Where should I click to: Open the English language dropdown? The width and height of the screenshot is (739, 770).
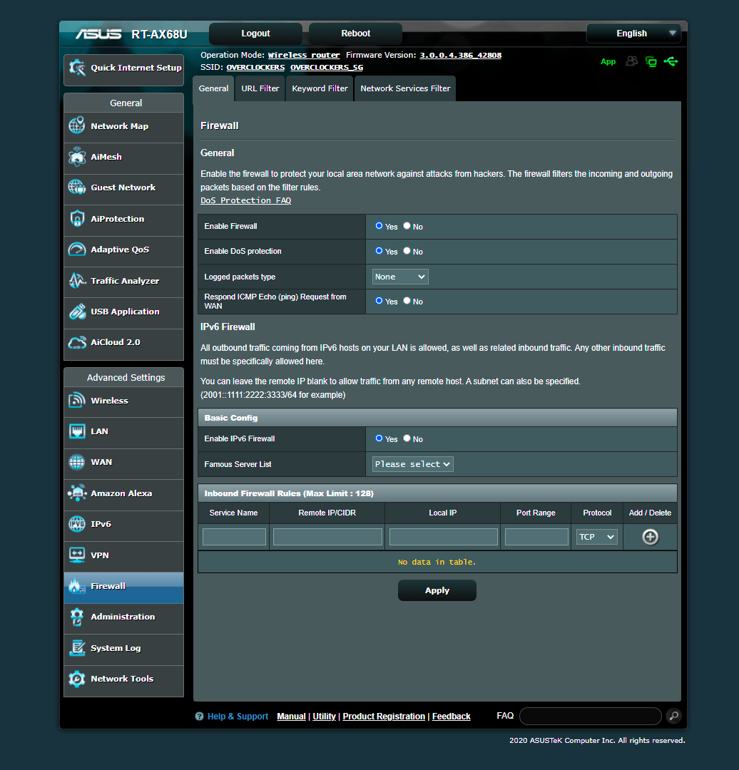click(x=633, y=34)
